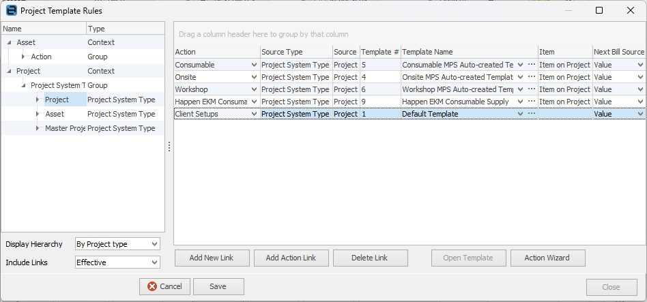647x302 pixels.
Task: Click Delete Link button
Action: pyautogui.click(x=371, y=258)
